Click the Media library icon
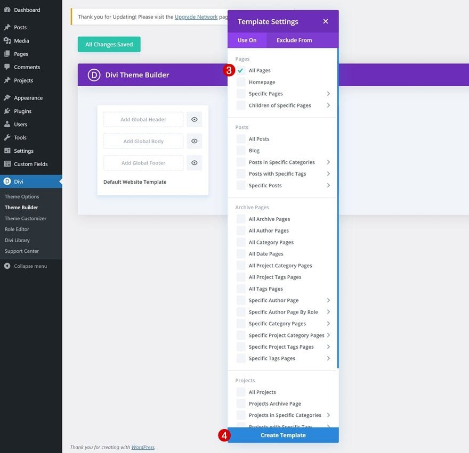 point(7,40)
